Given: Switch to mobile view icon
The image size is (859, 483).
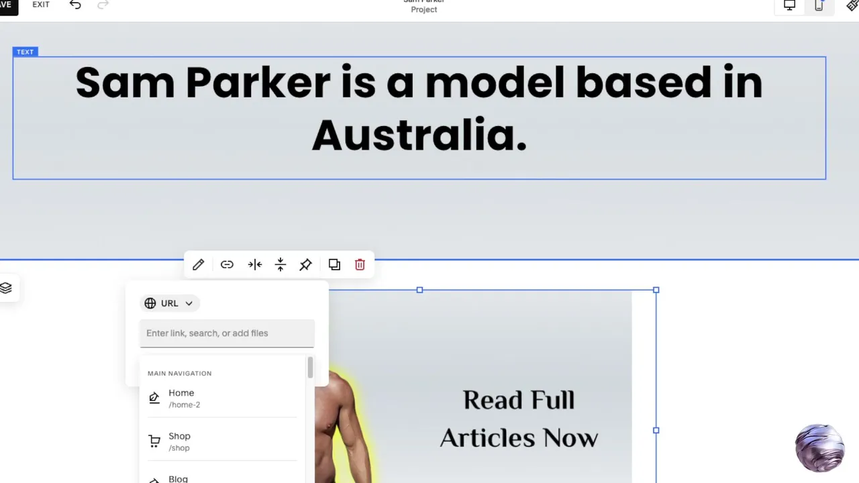Looking at the screenshot, I should (819, 5).
